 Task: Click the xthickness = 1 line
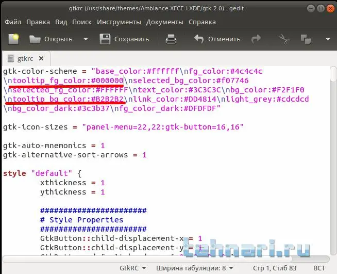coord(73,183)
